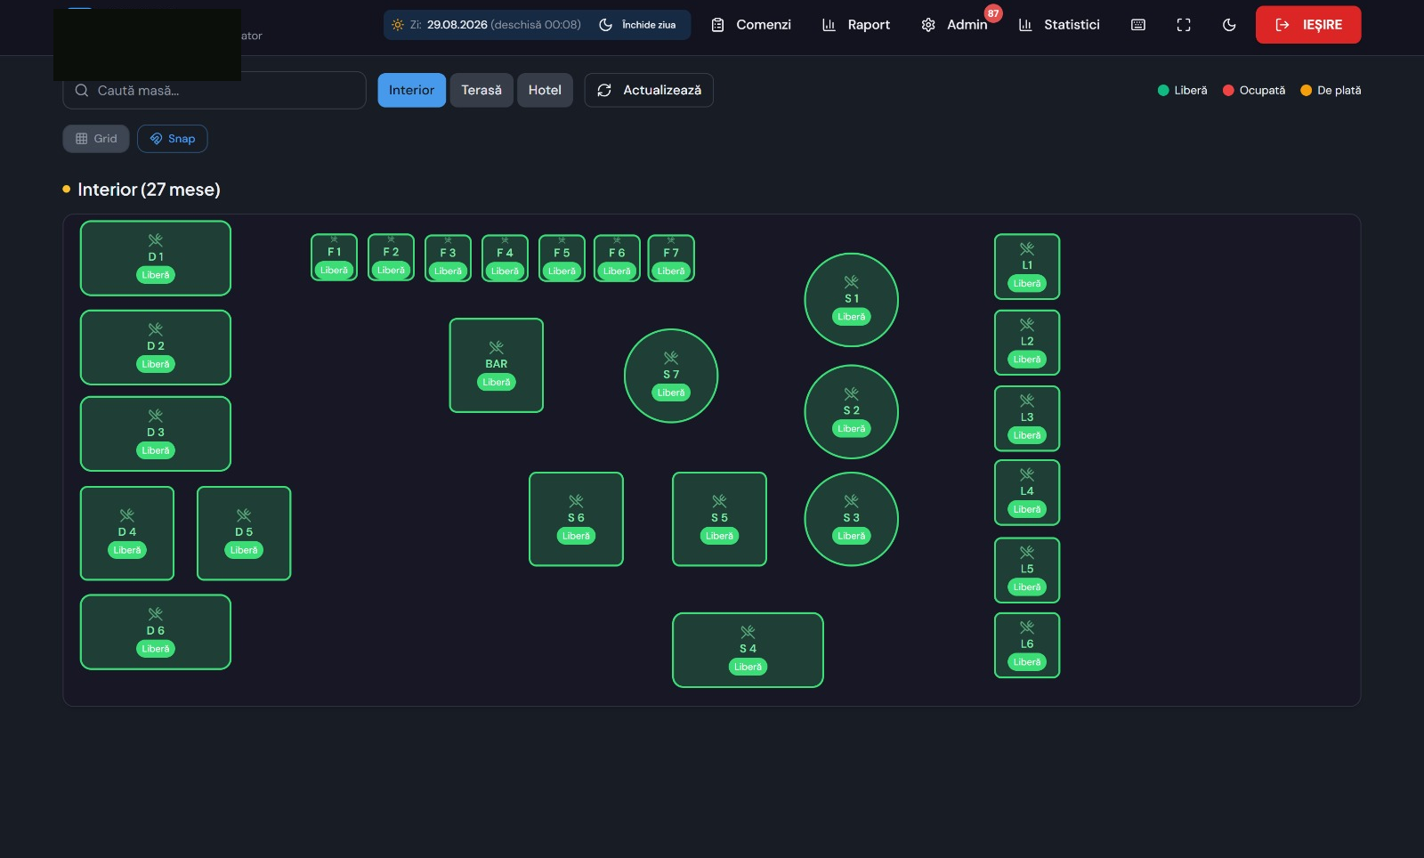Screen dimensions: 1424x858
Task: Select table L4
Action: point(1027,492)
